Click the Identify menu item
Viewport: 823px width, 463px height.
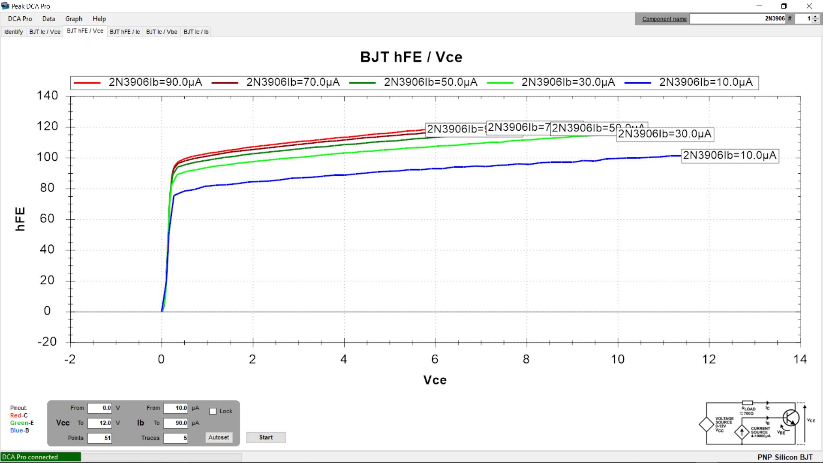click(x=14, y=31)
